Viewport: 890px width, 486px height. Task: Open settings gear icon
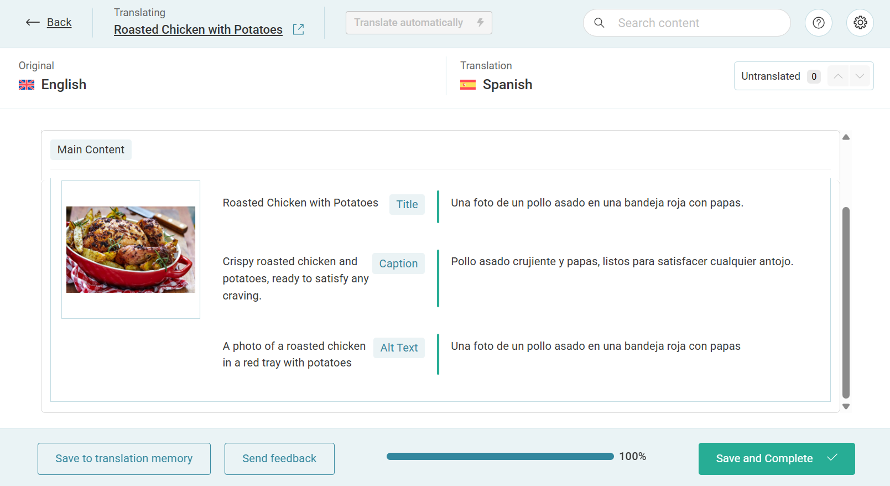point(860,23)
